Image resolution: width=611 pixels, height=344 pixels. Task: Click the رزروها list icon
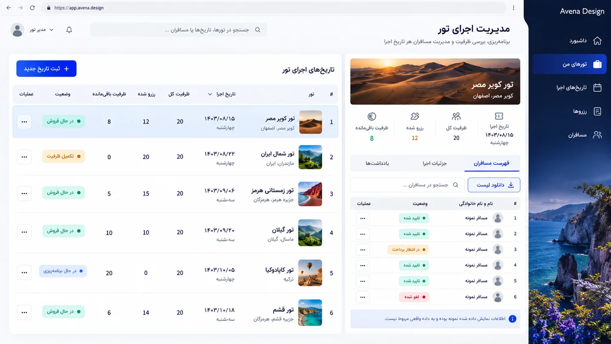(597, 111)
